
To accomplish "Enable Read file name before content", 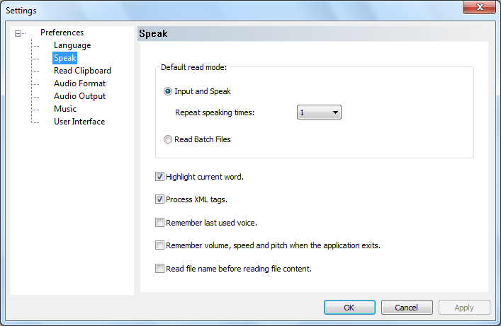I will pos(159,269).
